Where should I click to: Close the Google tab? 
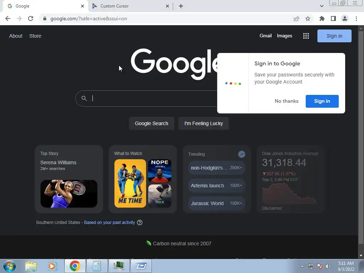pos(82,6)
